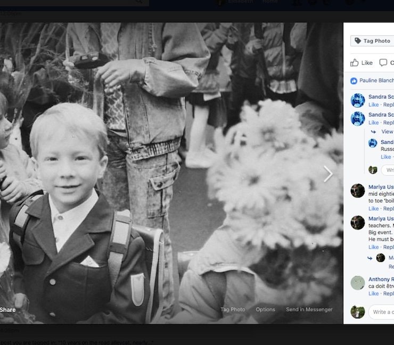Like Anthony's ca doit être comment

(x=373, y=293)
